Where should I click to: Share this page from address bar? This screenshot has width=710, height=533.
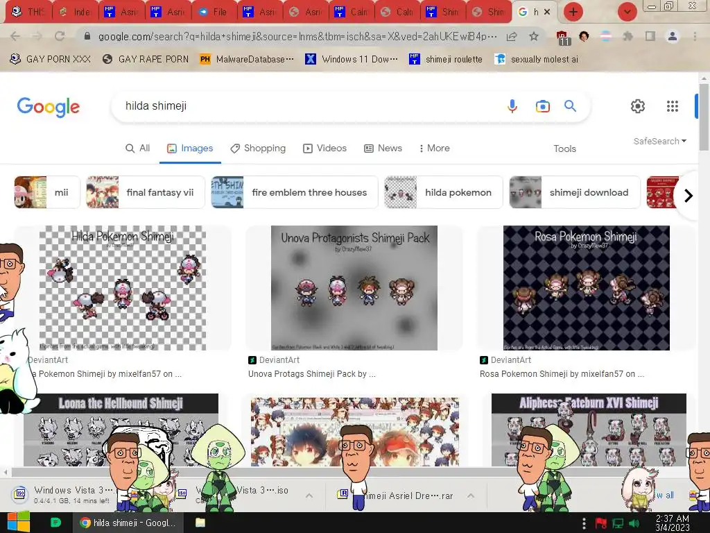click(x=512, y=36)
